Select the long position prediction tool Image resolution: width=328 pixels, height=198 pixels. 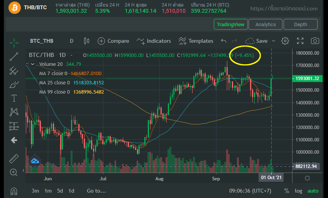[14, 126]
